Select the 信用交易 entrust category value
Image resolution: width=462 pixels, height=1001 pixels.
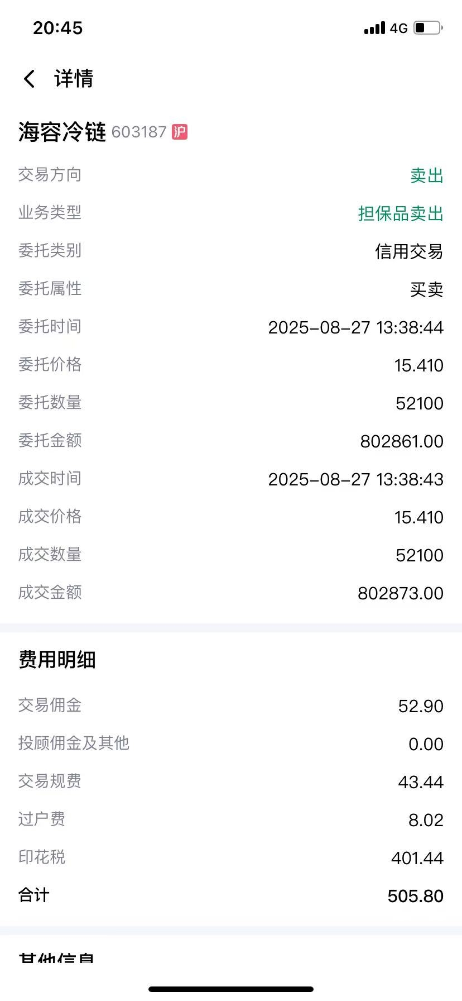click(409, 251)
